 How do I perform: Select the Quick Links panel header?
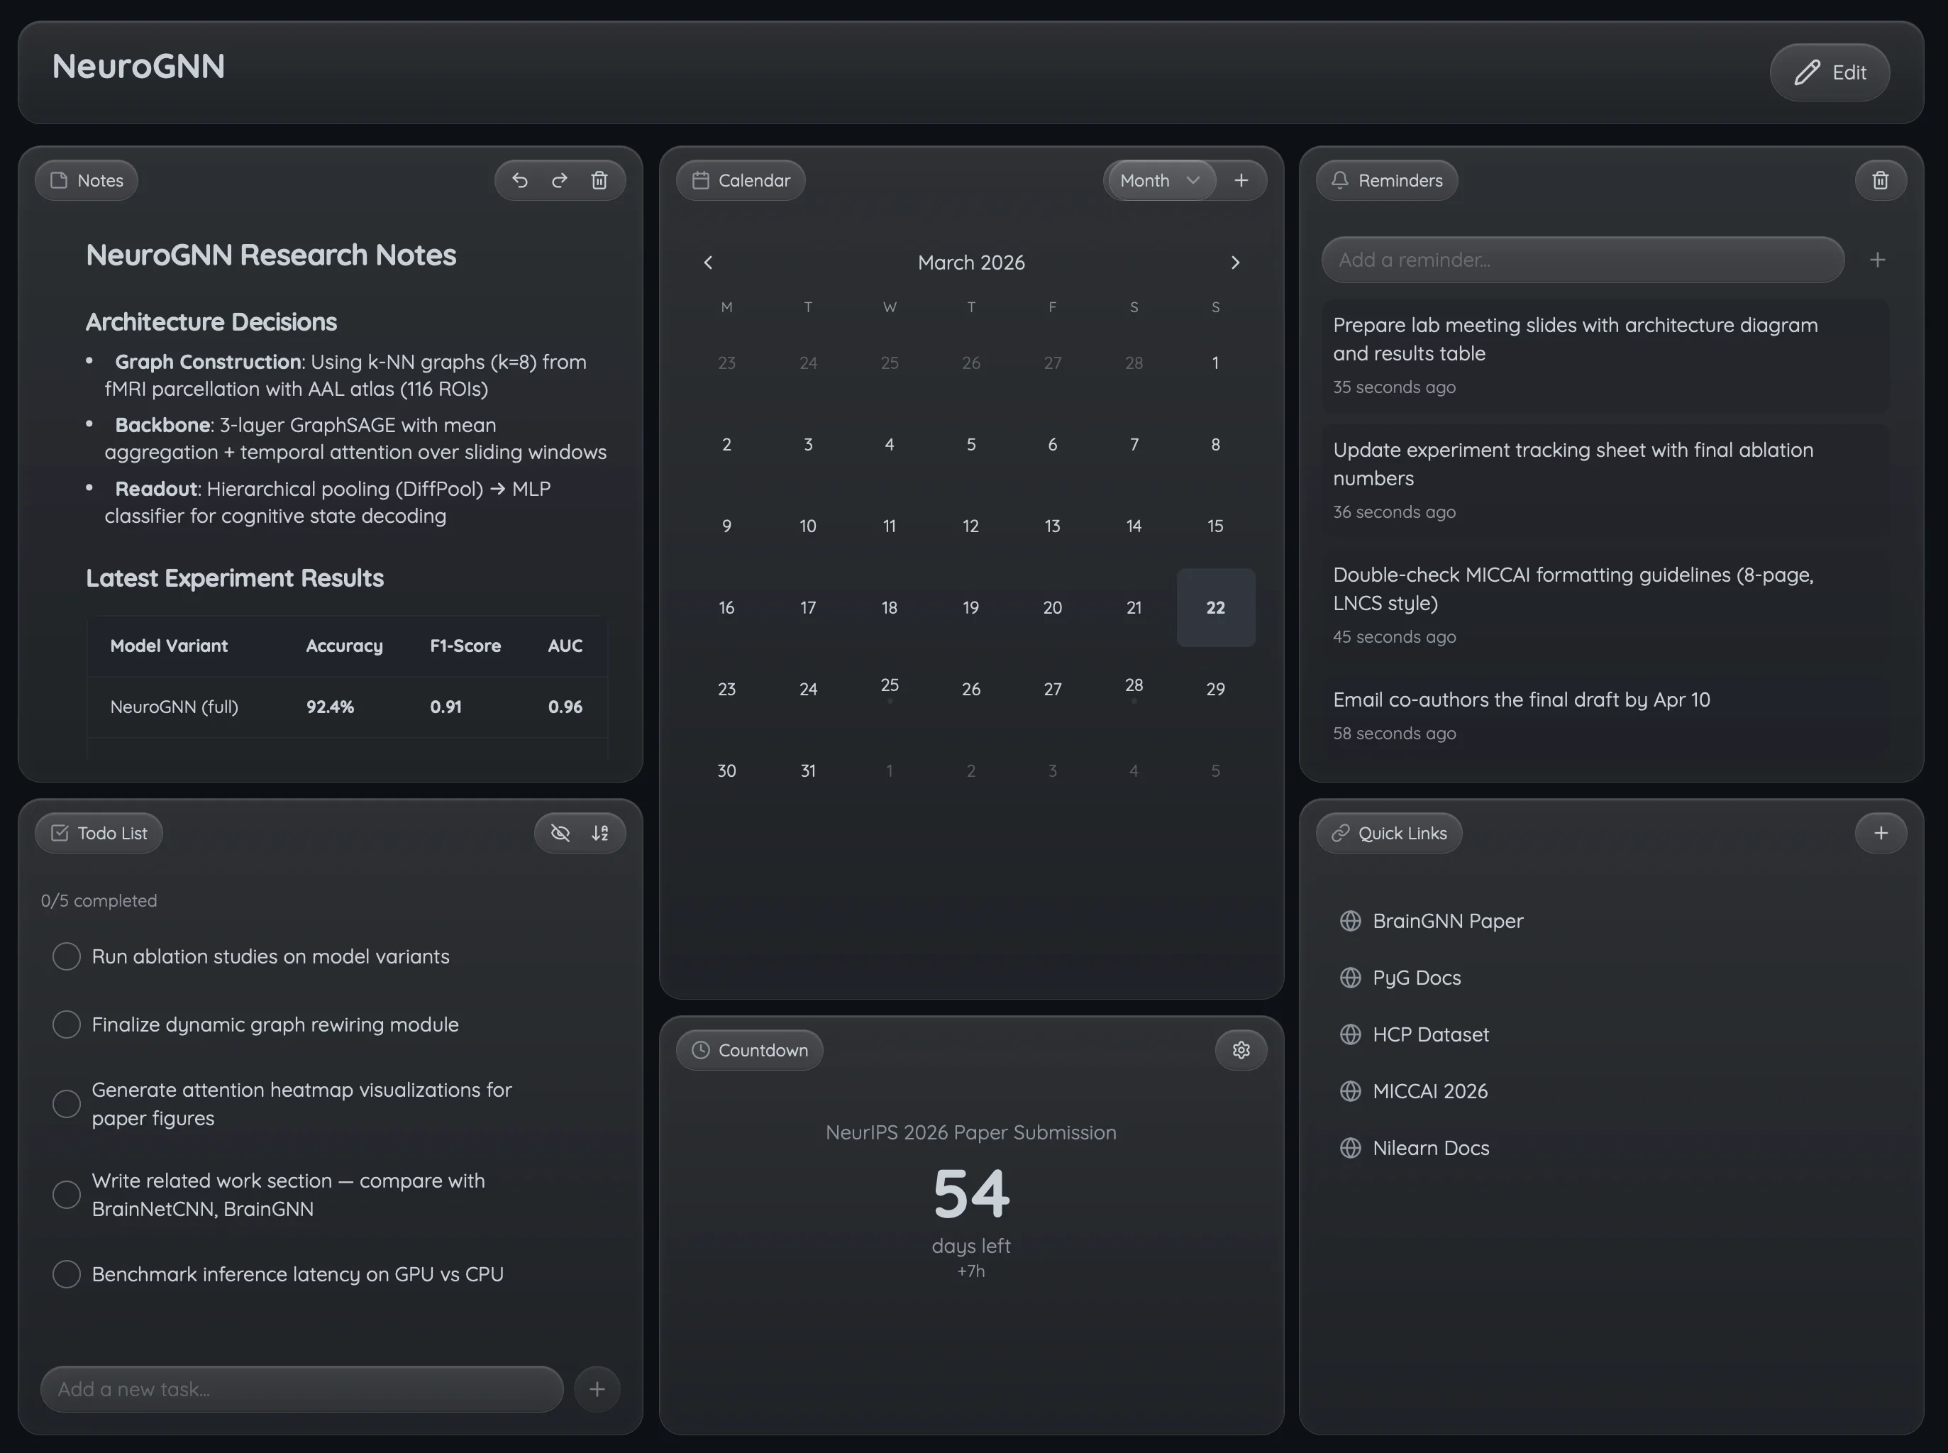1388,832
